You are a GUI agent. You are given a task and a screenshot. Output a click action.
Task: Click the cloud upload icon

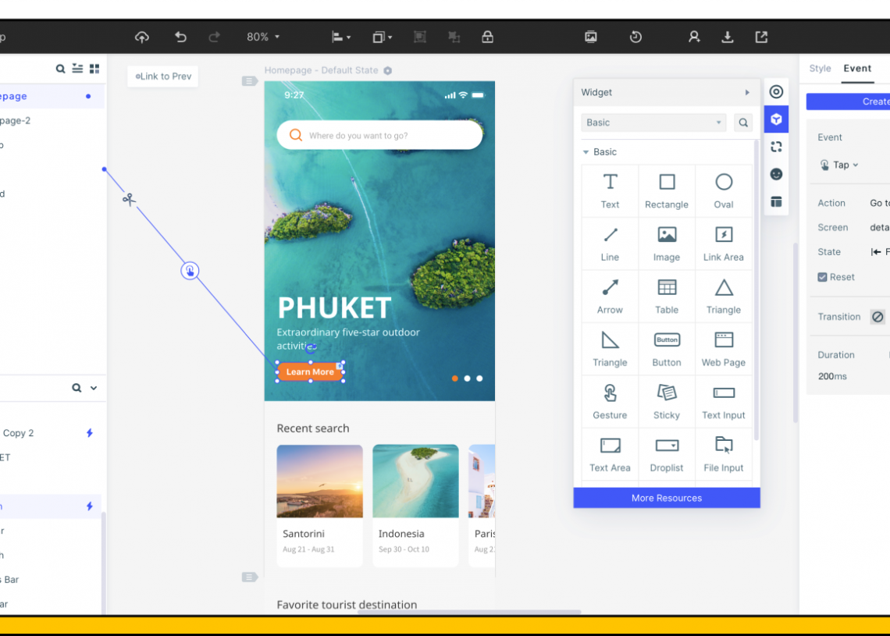point(141,37)
